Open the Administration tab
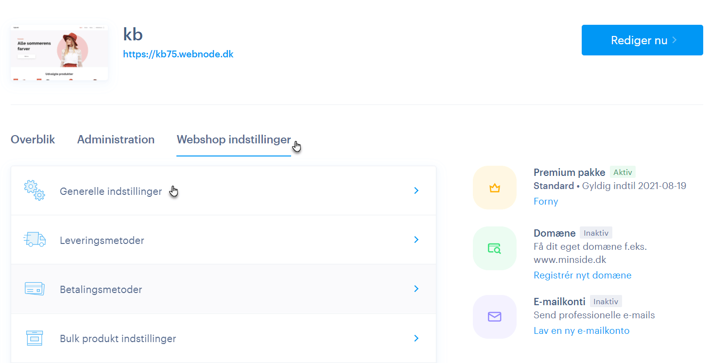This screenshot has height=363, width=728. pyautogui.click(x=116, y=139)
